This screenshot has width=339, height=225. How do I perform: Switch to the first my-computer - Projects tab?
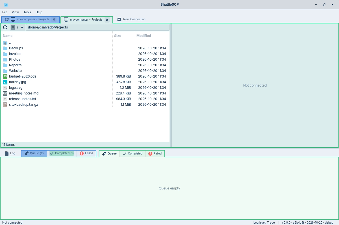pyautogui.click(x=31, y=19)
